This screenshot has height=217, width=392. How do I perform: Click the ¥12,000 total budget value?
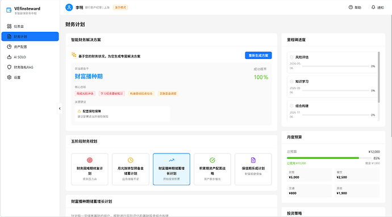(x=374, y=152)
